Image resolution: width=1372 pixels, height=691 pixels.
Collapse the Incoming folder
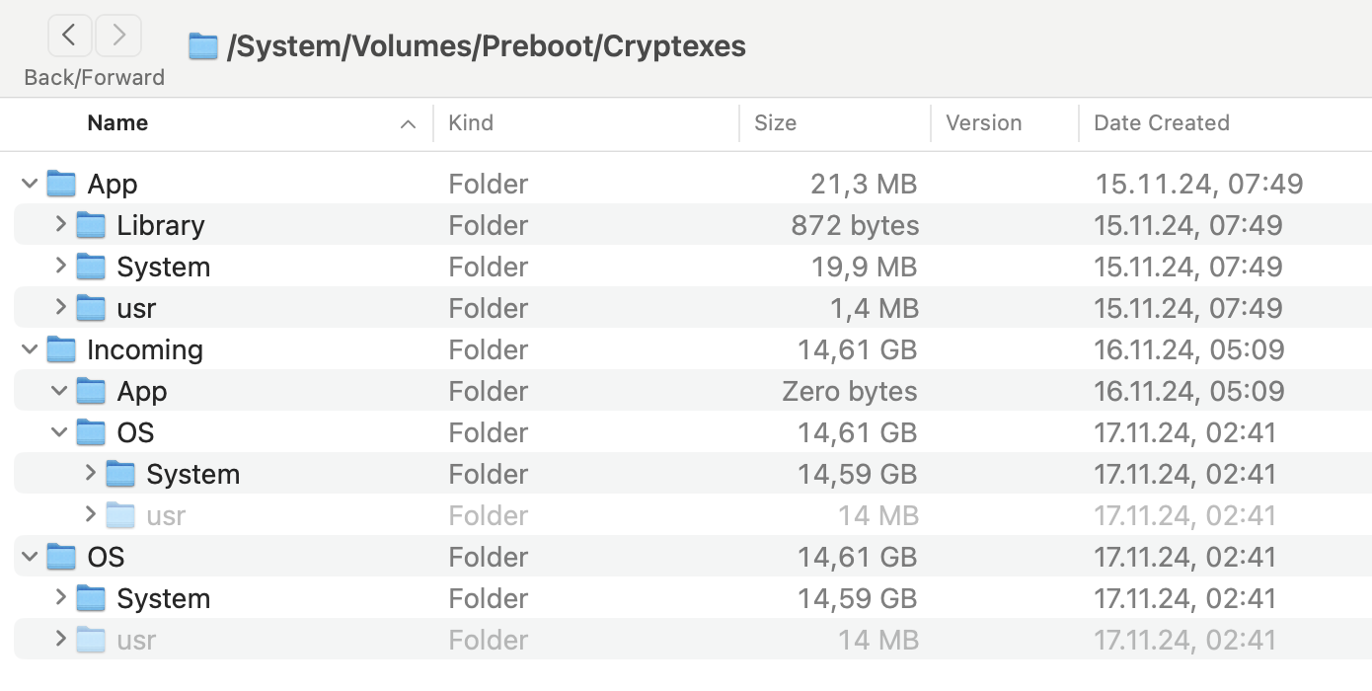[x=30, y=349]
